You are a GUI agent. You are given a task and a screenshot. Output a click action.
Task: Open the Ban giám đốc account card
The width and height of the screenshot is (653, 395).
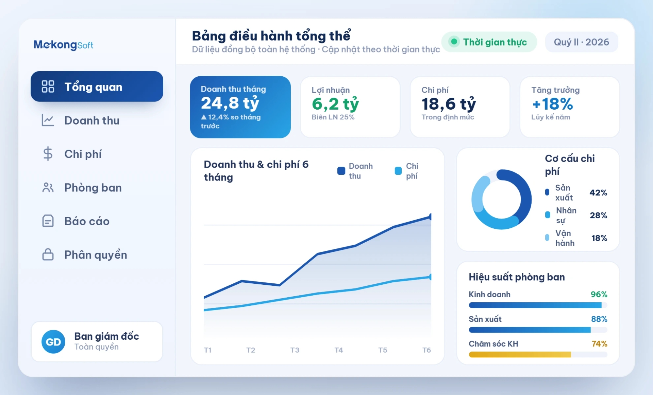(x=97, y=342)
